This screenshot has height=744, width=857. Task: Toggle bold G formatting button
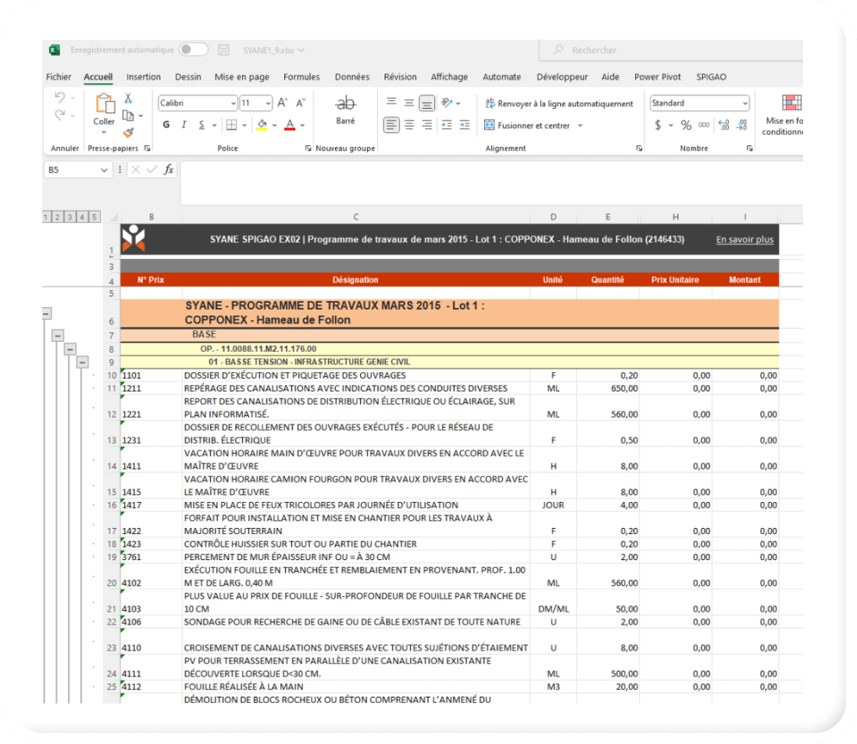[x=166, y=125]
